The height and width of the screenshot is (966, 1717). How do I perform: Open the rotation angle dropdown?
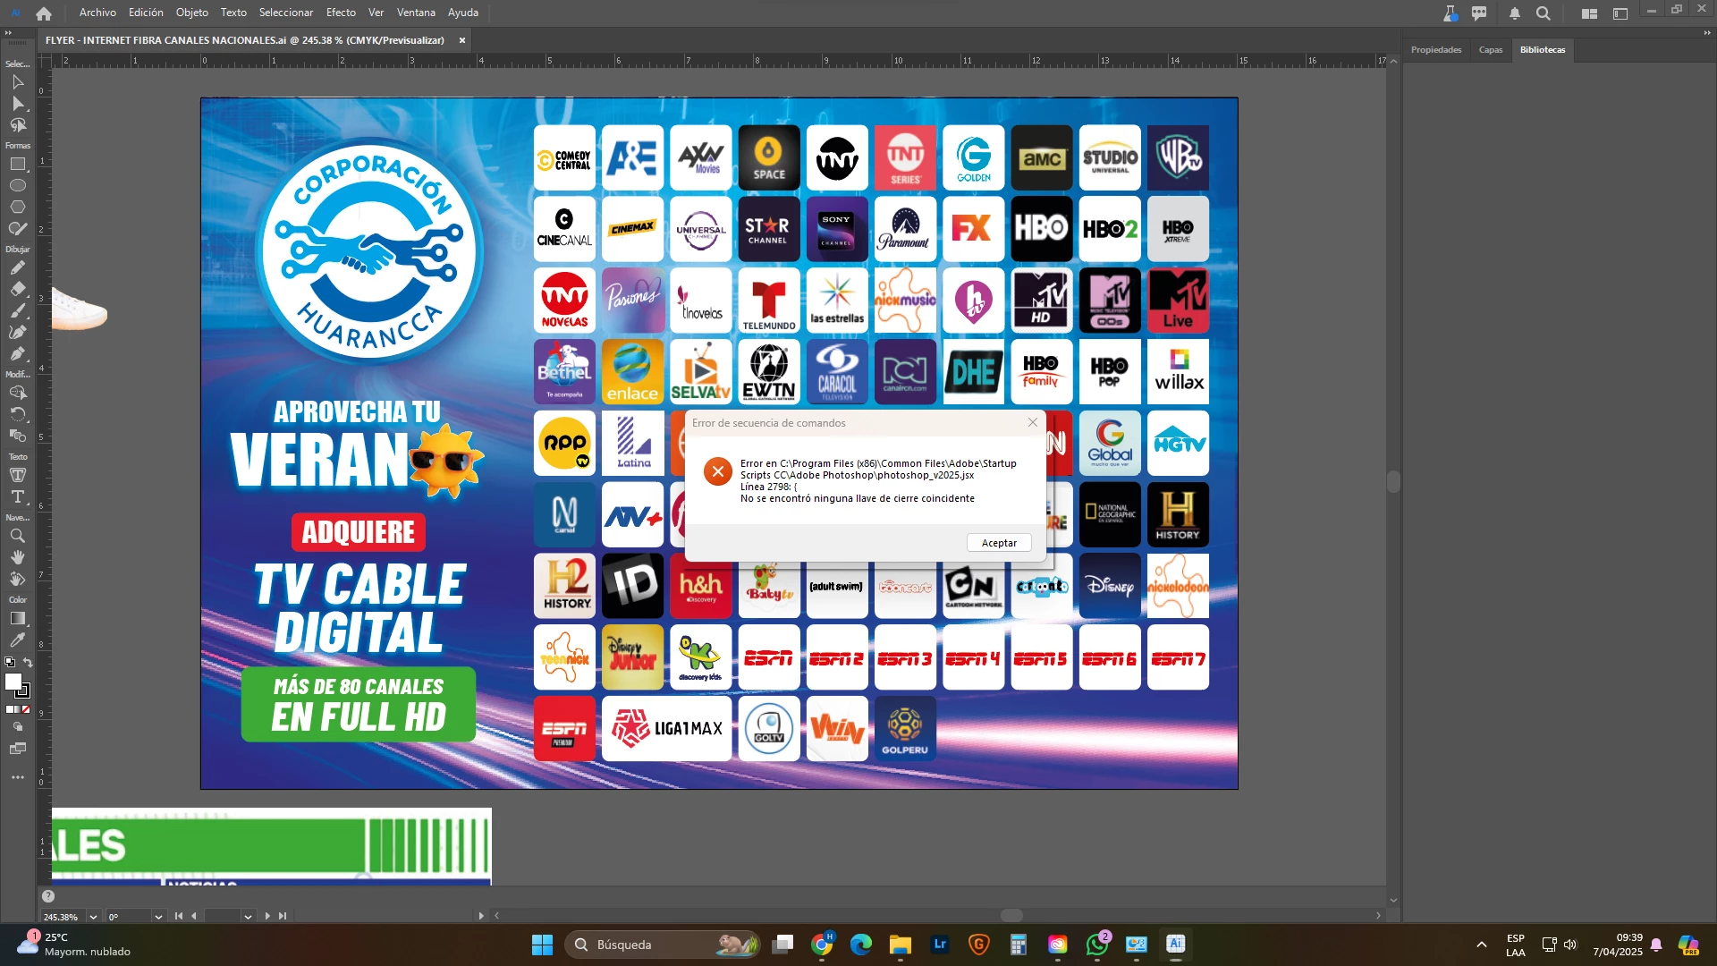158,917
